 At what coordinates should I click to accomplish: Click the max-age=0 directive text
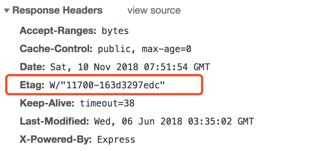[167, 49]
